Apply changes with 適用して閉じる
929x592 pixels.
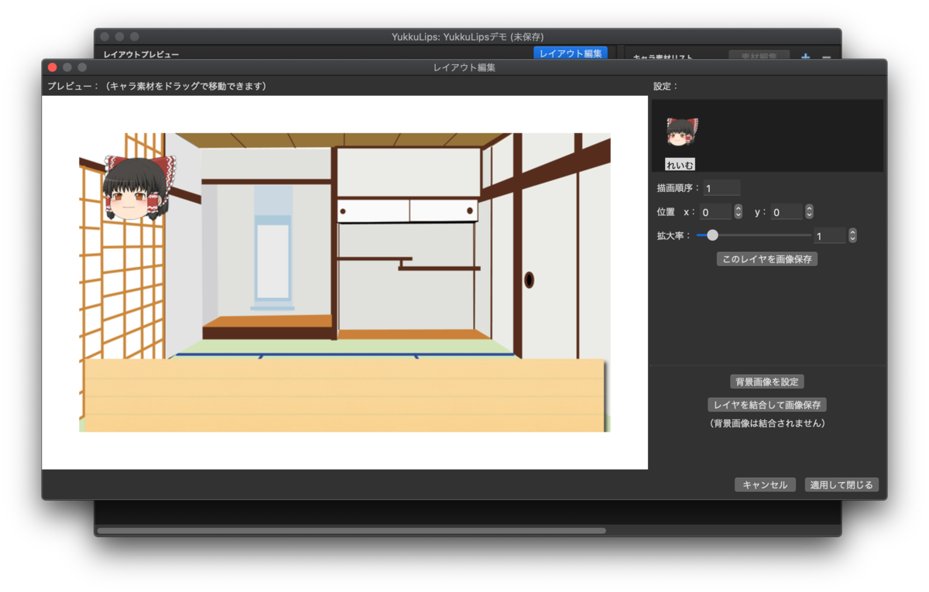click(842, 485)
